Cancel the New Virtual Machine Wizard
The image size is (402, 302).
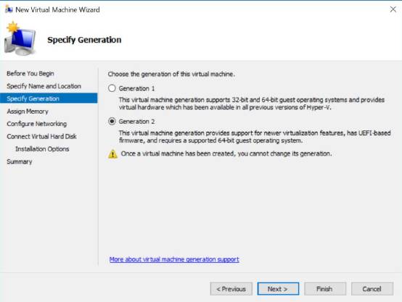(x=372, y=289)
